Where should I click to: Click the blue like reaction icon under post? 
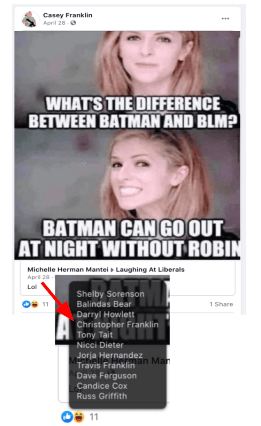[x=26, y=304]
